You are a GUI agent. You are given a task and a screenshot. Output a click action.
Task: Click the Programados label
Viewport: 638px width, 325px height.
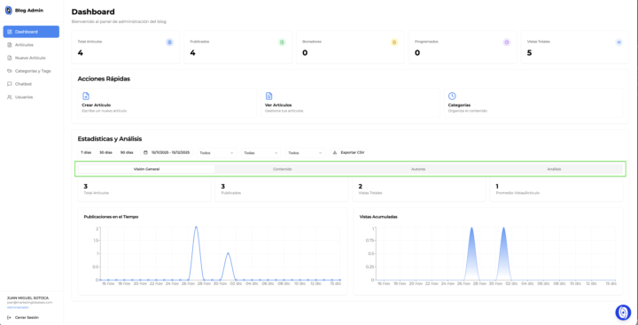[426, 42]
